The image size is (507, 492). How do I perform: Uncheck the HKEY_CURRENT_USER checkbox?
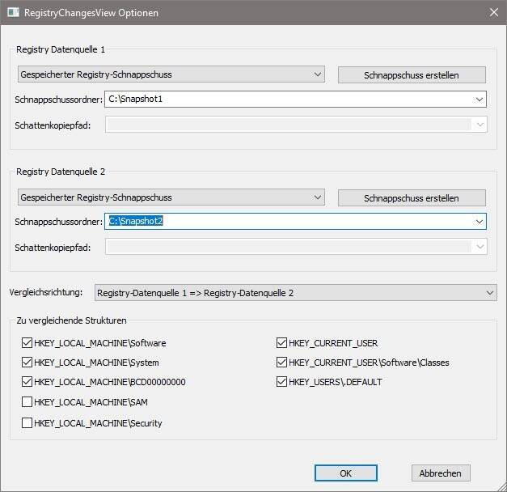coord(281,343)
